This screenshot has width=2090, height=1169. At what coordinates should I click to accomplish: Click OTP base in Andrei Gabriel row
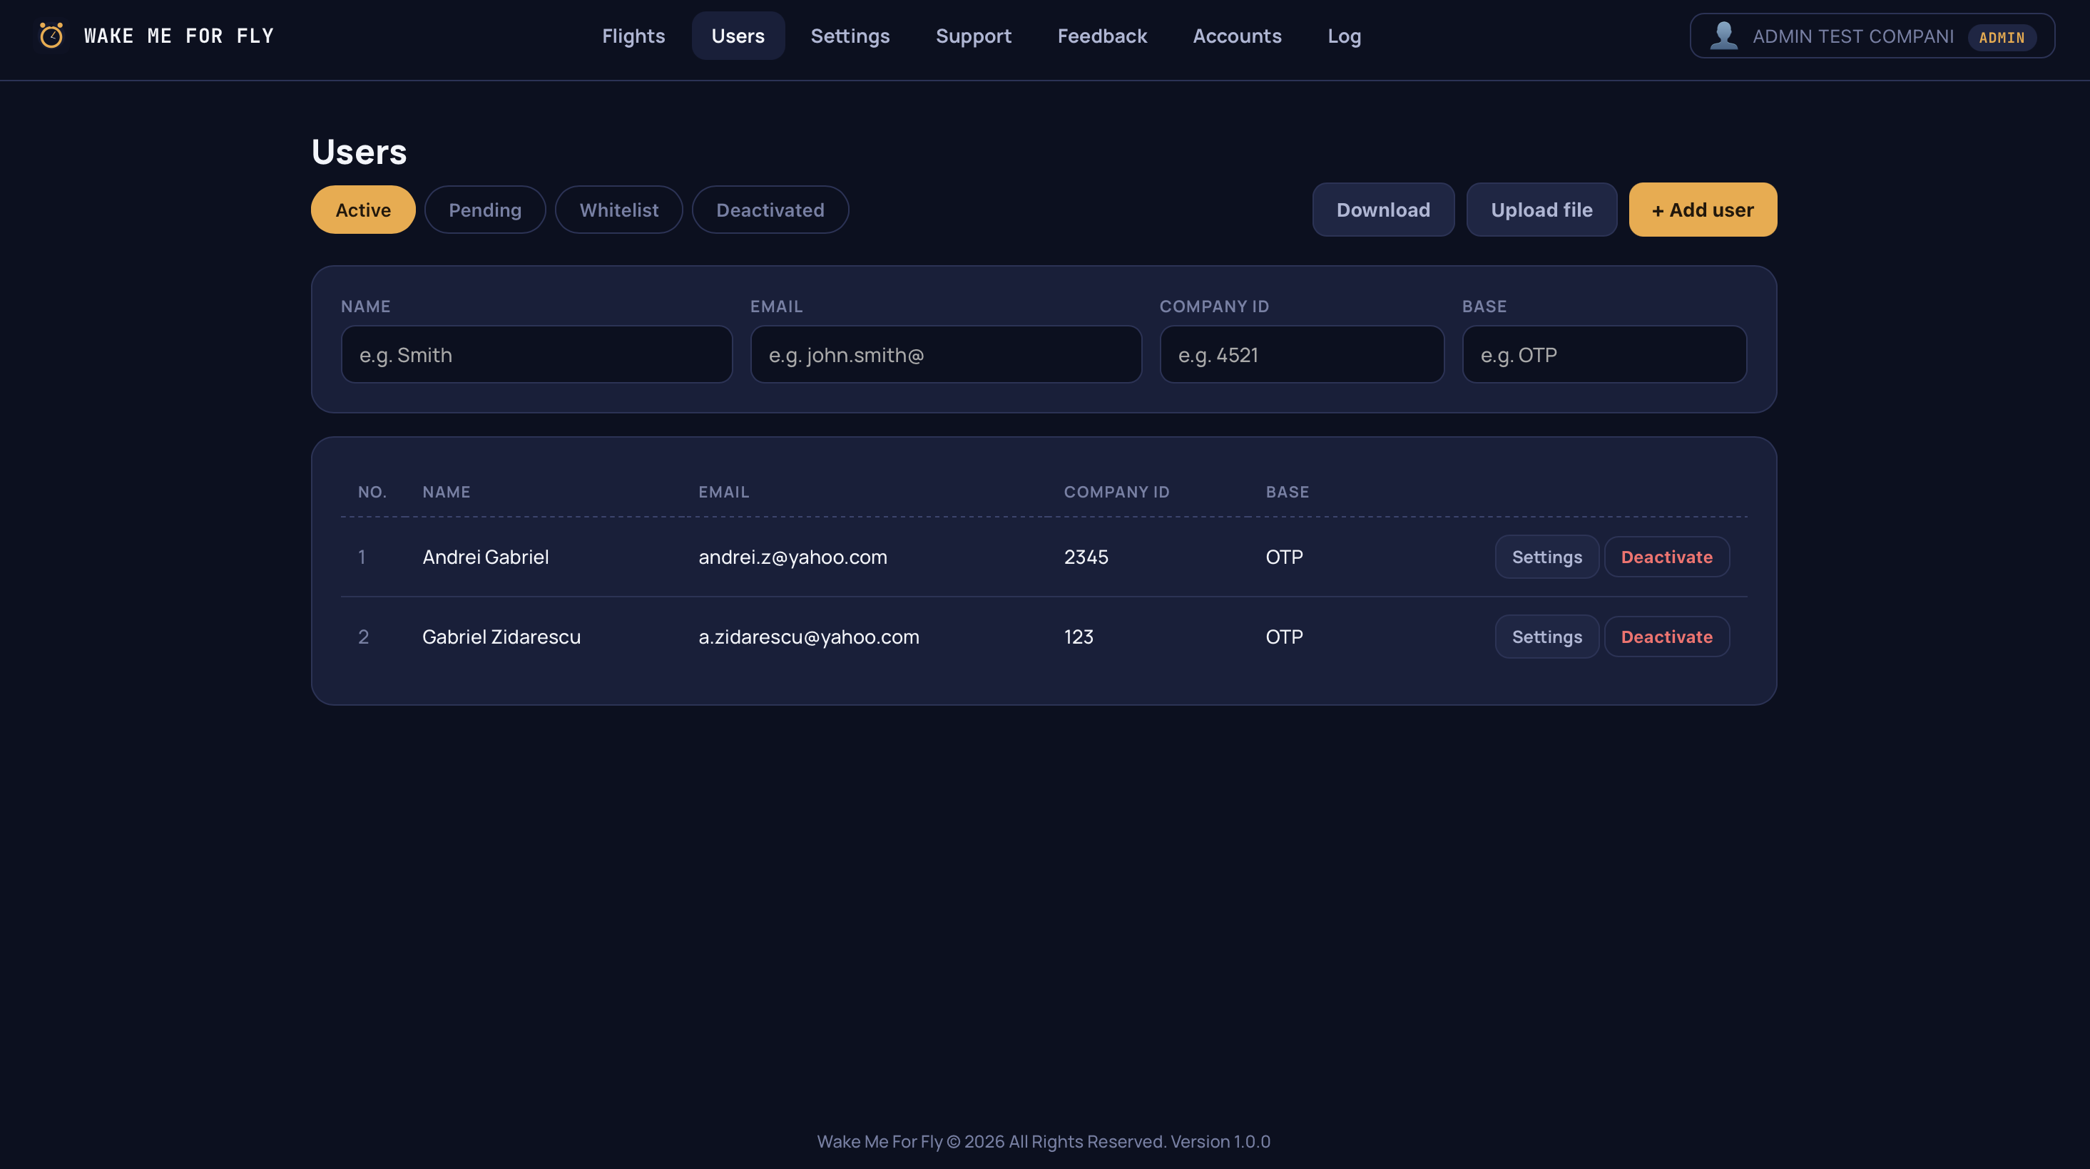coord(1283,557)
